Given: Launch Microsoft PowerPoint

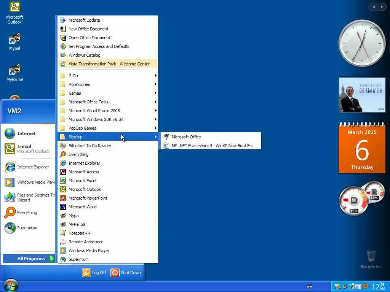Looking at the screenshot, I should pyautogui.click(x=108, y=198).
